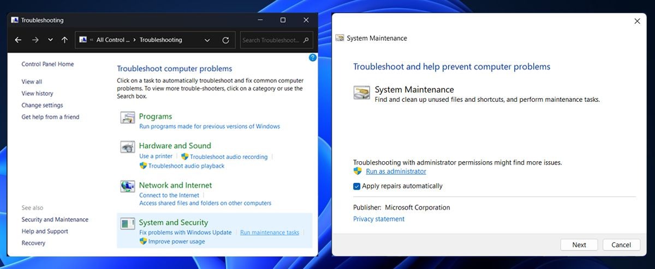Click 'Troubleshoot and help prevent computer problems' heading
Screen dimensions: 655x269
click(452, 67)
